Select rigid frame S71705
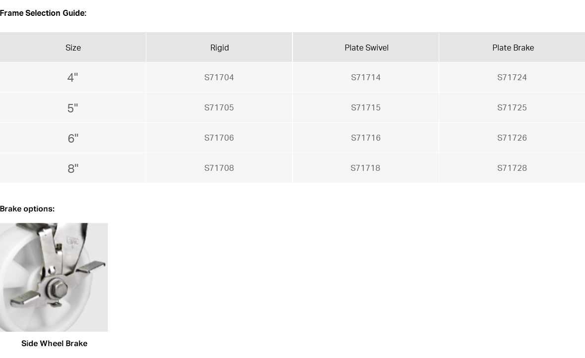585x358 pixels. tap(219, 107)
